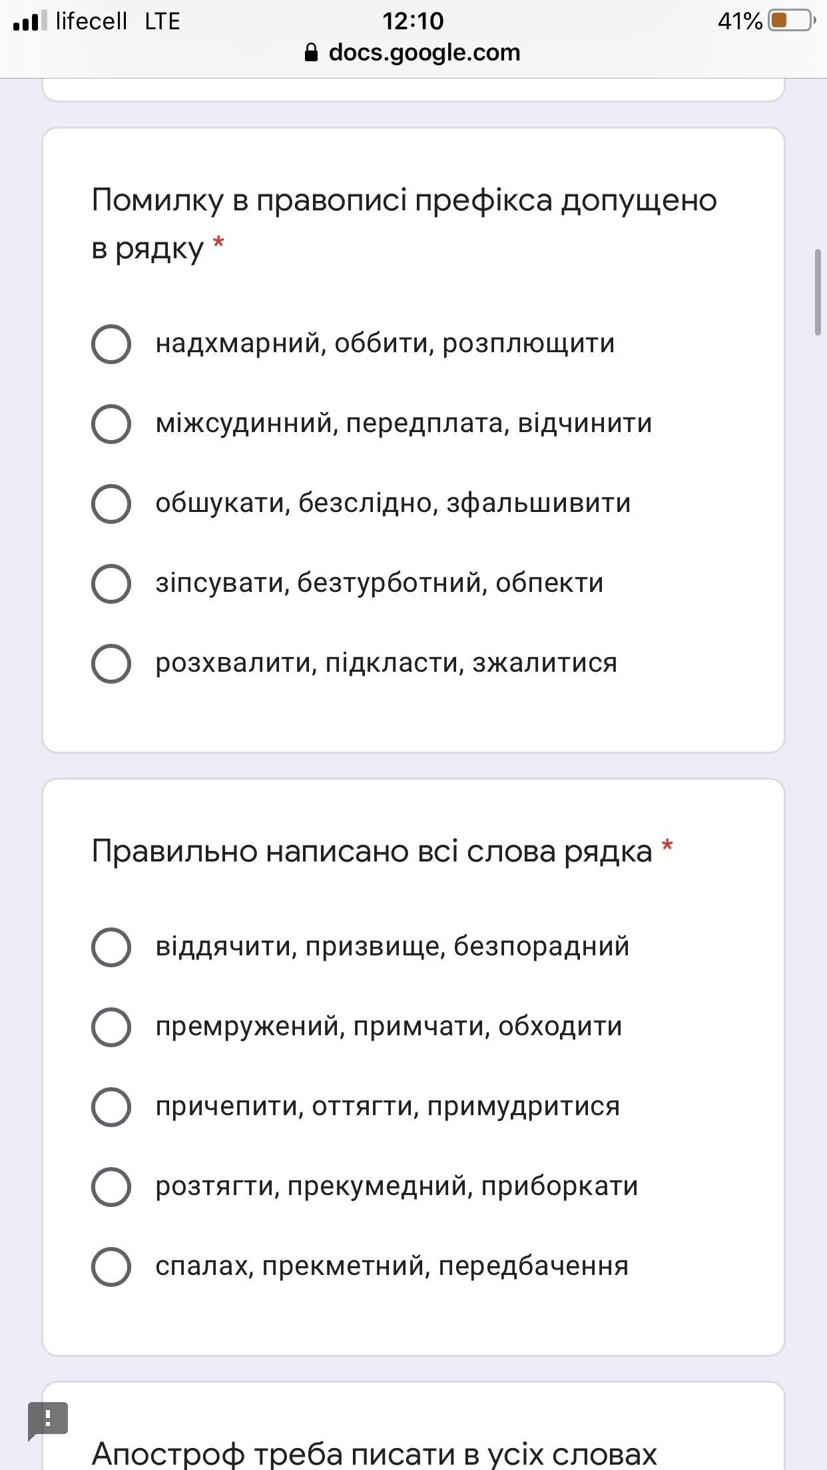Screen dimensions: 827x1470
Task: Pick the 'розхвалити, підкласти, зжалитися' option
Action: tap(111, 664)
